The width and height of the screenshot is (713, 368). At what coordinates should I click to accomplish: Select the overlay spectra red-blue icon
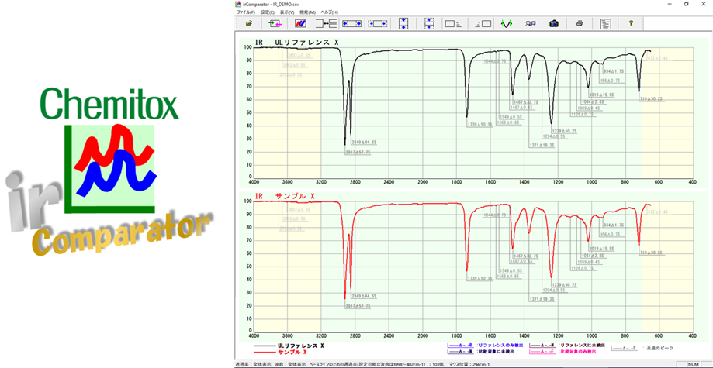point(300,23)
